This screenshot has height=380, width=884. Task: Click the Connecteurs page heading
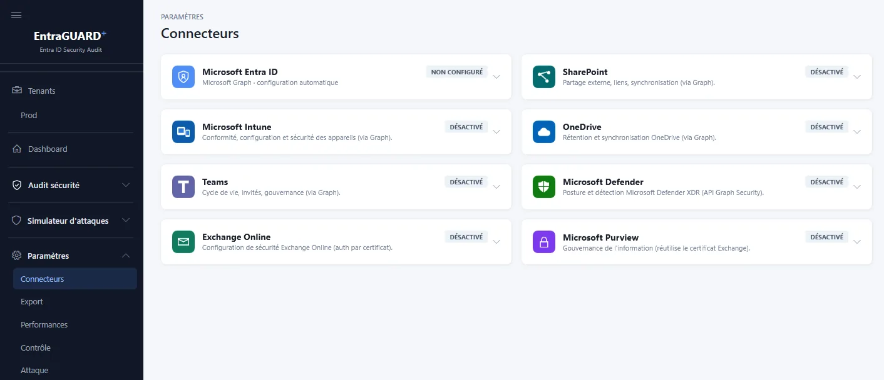click(200, 33)
